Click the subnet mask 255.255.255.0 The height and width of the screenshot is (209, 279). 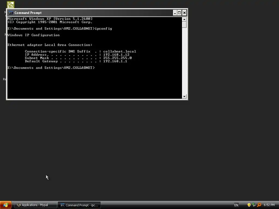pos(117,58)
